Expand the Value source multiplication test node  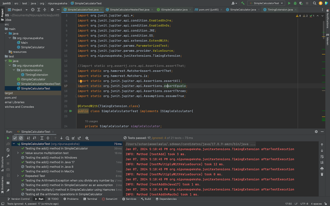coord(18,153)
